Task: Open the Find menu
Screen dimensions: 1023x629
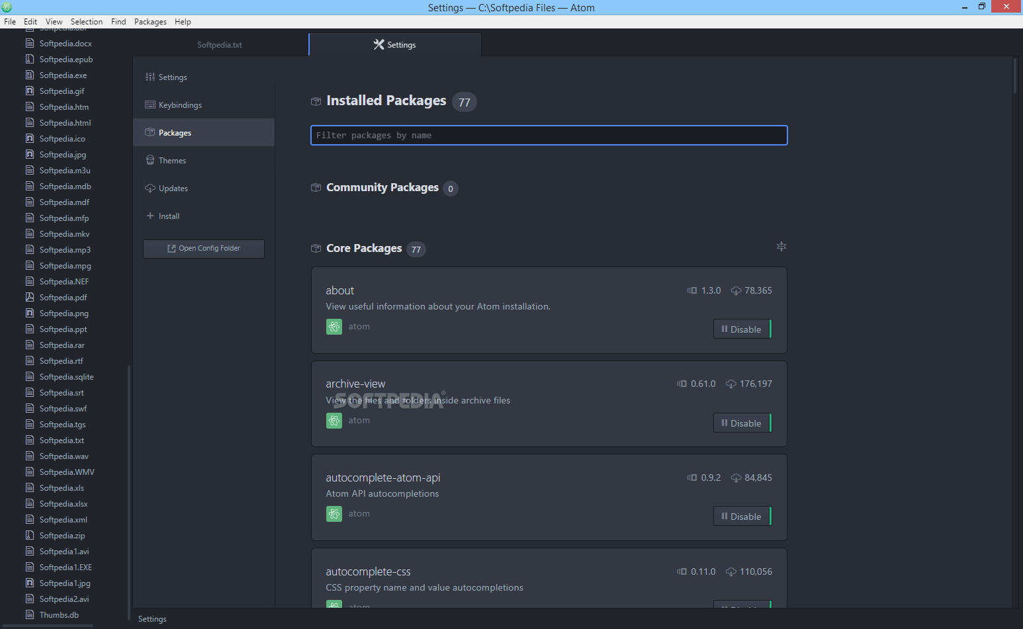Action: (x=118, y=22)
